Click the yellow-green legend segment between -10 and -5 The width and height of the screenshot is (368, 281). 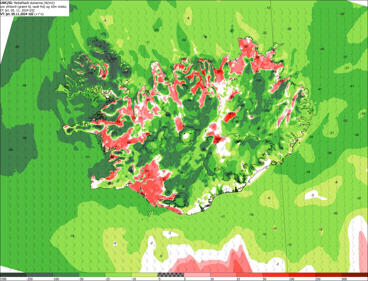pos(145,275)
